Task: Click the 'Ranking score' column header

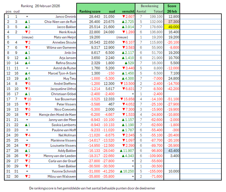Action: [x=90, y=11]
